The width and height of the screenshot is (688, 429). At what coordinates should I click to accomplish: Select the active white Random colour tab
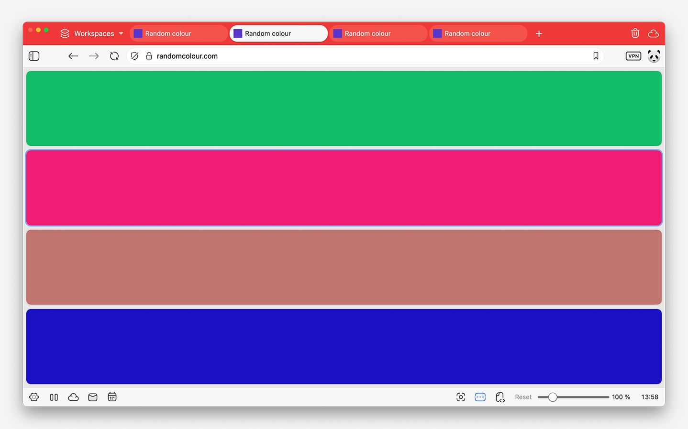(278, 33)
